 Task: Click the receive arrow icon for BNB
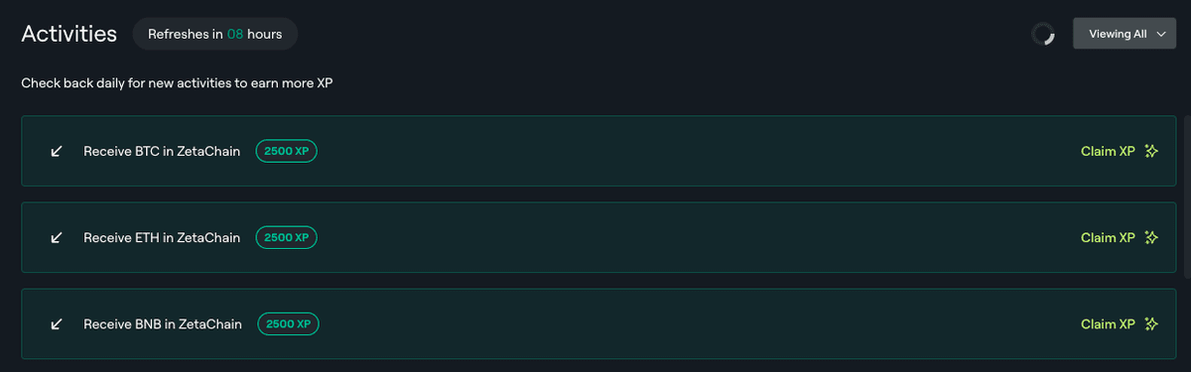click(x=57, y=324)
